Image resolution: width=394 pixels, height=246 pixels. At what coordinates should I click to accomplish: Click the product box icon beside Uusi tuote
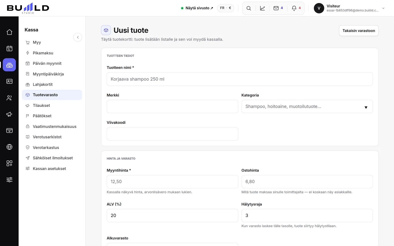pos(106,30)
